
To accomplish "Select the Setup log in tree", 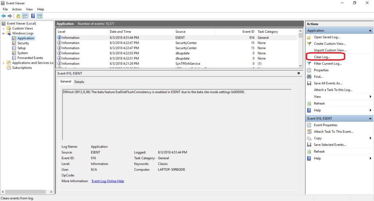I will point(22,48).
